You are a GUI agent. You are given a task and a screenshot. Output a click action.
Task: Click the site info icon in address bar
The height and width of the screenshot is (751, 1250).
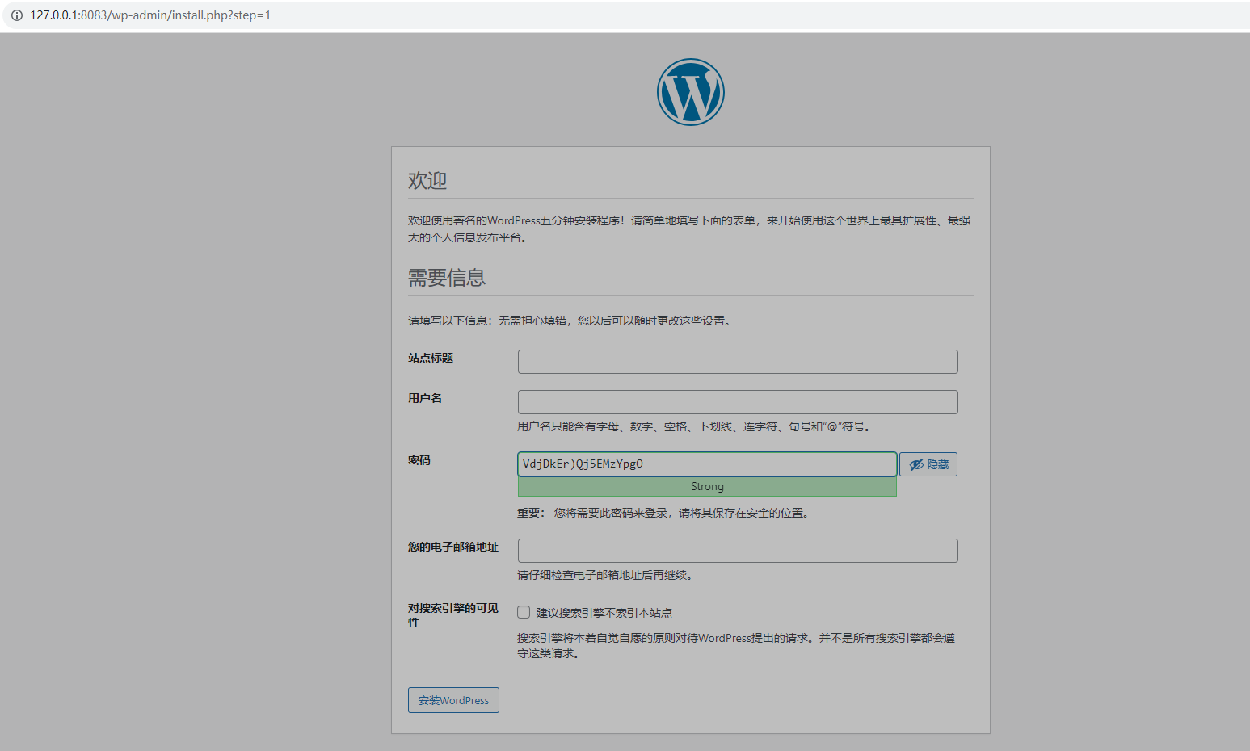click(16, 15)
